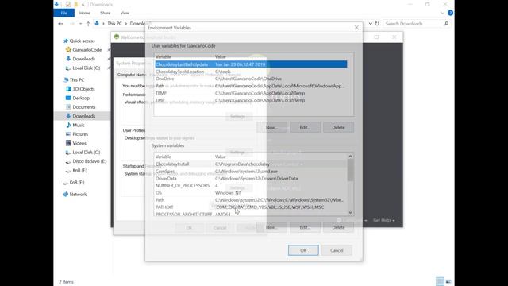Image resolution: width=508 pixels, height=286 pixels.
Task: Open Local Disk (C:) under Quick access
Action: [x=83, y=68]
